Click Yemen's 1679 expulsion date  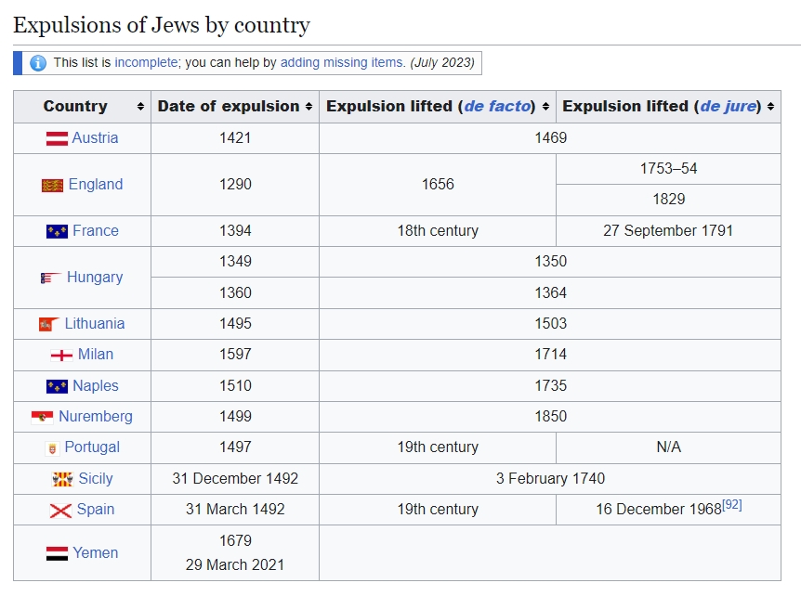(235, 541)
